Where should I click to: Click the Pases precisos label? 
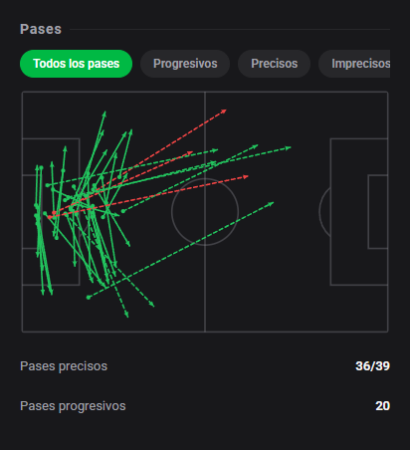click(64, 366)
